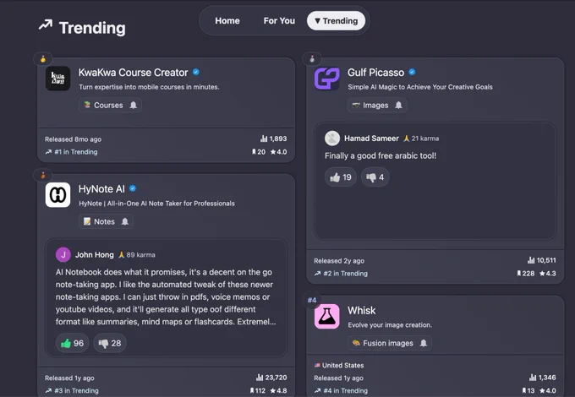Click the HyNote AI logo
Screen dimensions: 575x397
[58, 195]
